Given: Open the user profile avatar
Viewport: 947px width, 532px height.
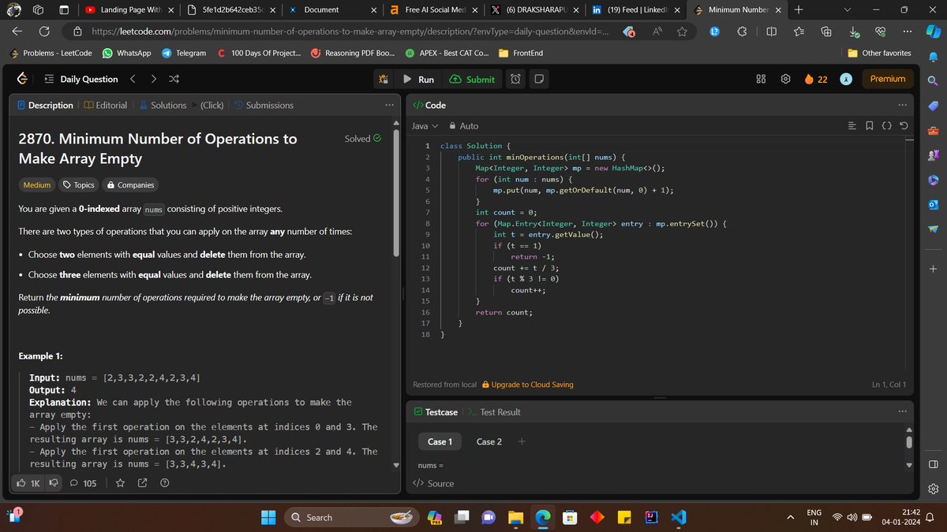Looking at the screenshot, I should point(845,79).
